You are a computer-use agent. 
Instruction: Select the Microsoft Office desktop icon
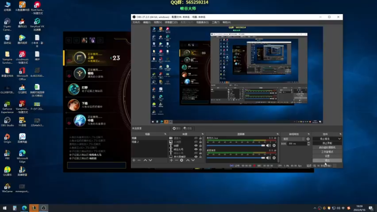pos(22,74)
